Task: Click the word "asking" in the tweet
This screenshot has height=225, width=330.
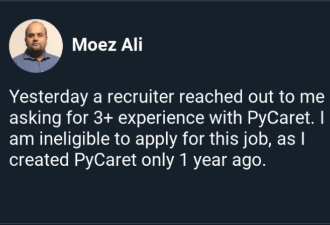Action: pyautogui.click(x=32, y=119)
